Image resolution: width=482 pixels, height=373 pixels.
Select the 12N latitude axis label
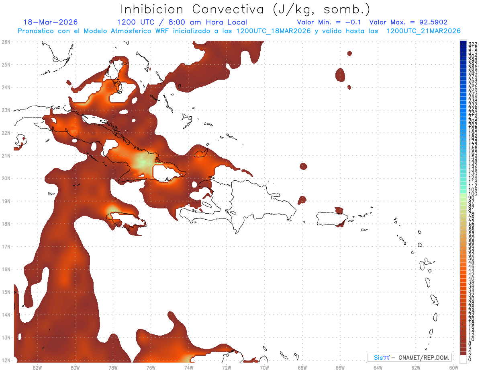[x=6, y=360]
